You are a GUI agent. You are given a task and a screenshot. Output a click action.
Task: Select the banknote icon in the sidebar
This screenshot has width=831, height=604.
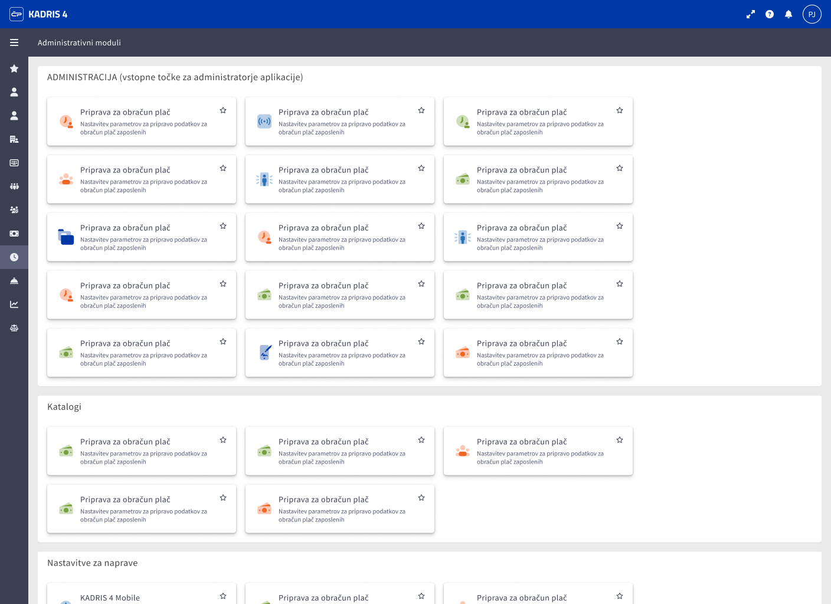point(14,234)
